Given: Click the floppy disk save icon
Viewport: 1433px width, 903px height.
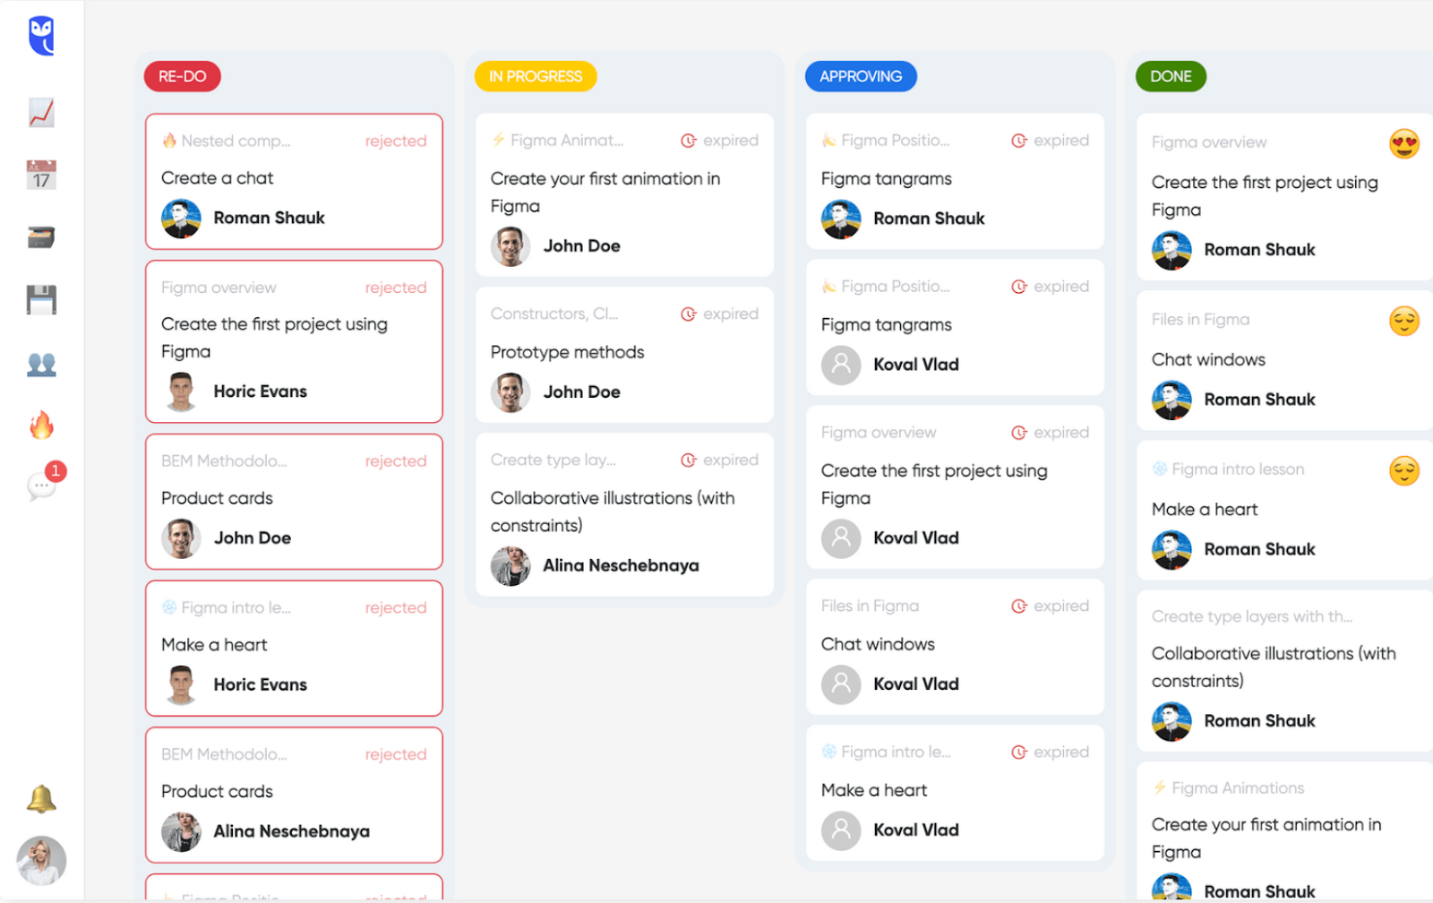Looking at the screenshot, I should coord(41,300).
